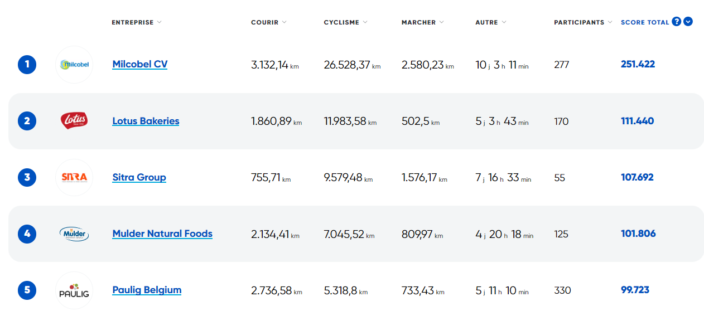Toggle Score Total sort arrow circle

point(688,22)
